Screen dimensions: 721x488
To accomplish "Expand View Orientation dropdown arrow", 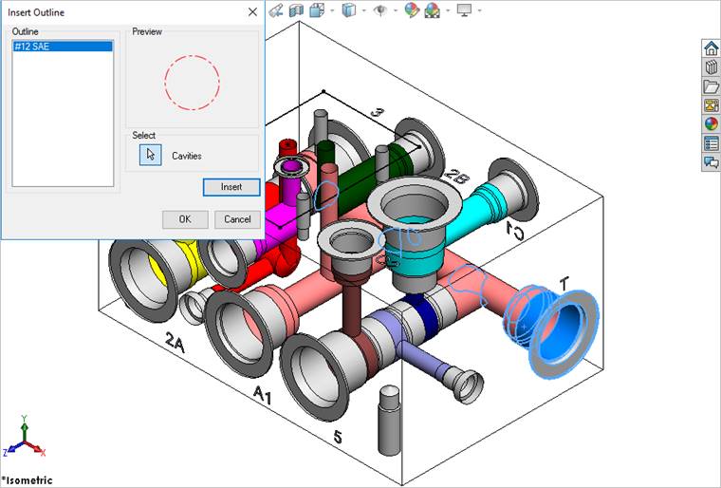I will (x=332, y=10).
